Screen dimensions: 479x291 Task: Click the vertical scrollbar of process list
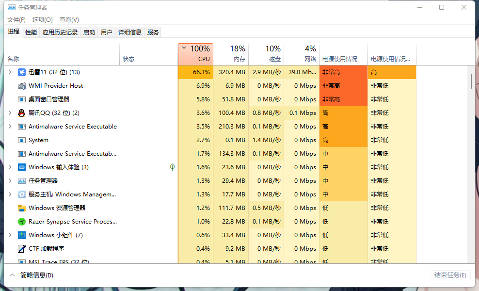(x=471, y=81)
